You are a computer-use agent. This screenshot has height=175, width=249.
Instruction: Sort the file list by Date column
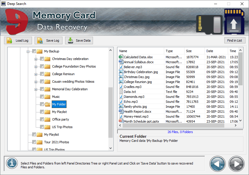pos(216,51)
